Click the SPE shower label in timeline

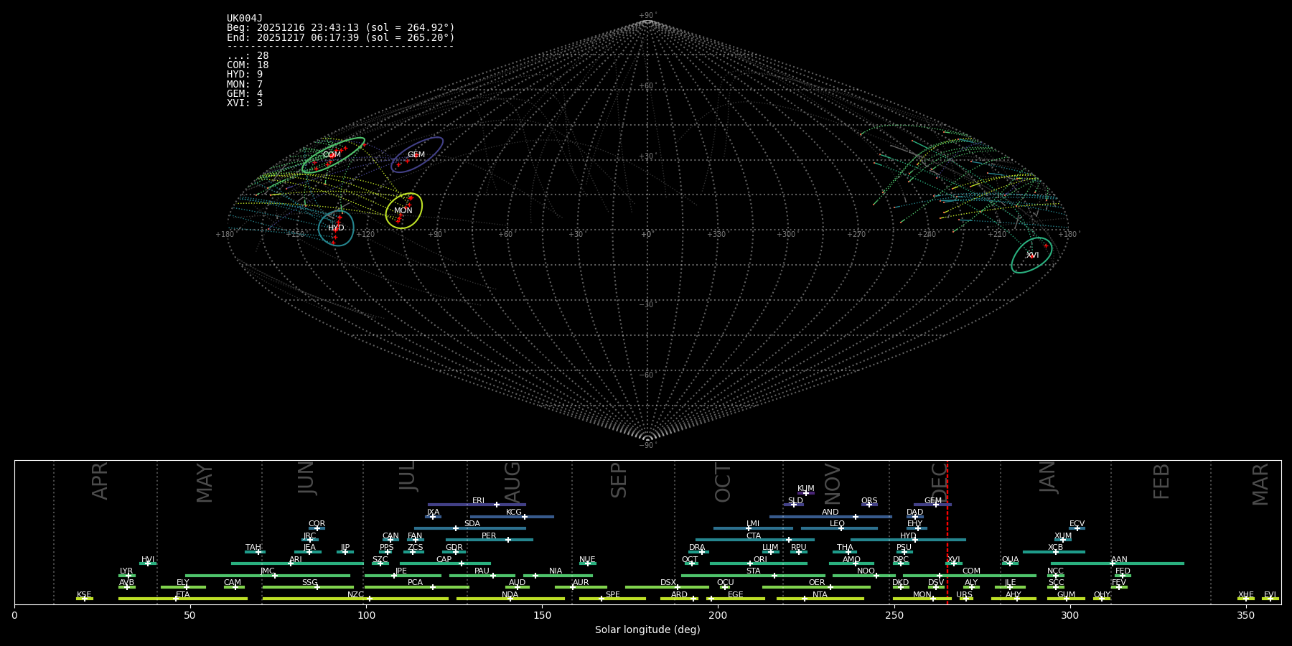coord(612,595)
